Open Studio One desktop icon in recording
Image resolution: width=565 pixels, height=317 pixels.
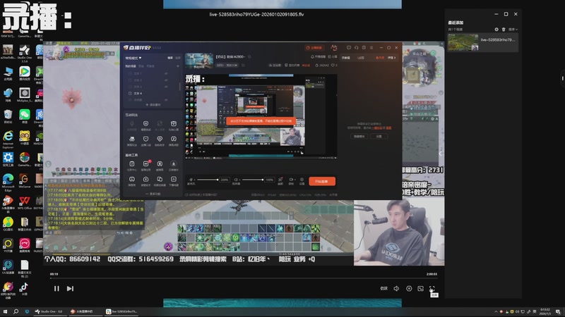(x=25, y=52)
